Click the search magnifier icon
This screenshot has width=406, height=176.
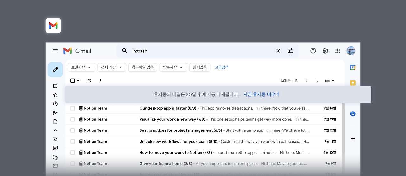click(x=124, y=51)
